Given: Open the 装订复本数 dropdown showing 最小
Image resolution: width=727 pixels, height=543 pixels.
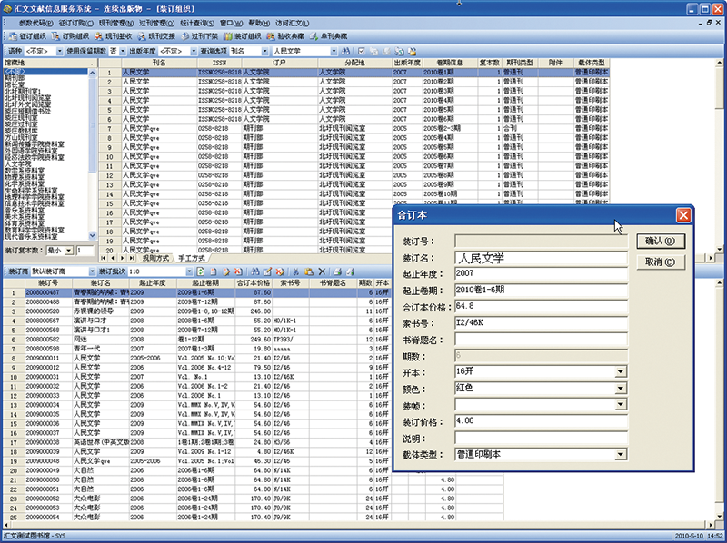Looking at the screenshot, I should tap(69, 251).
